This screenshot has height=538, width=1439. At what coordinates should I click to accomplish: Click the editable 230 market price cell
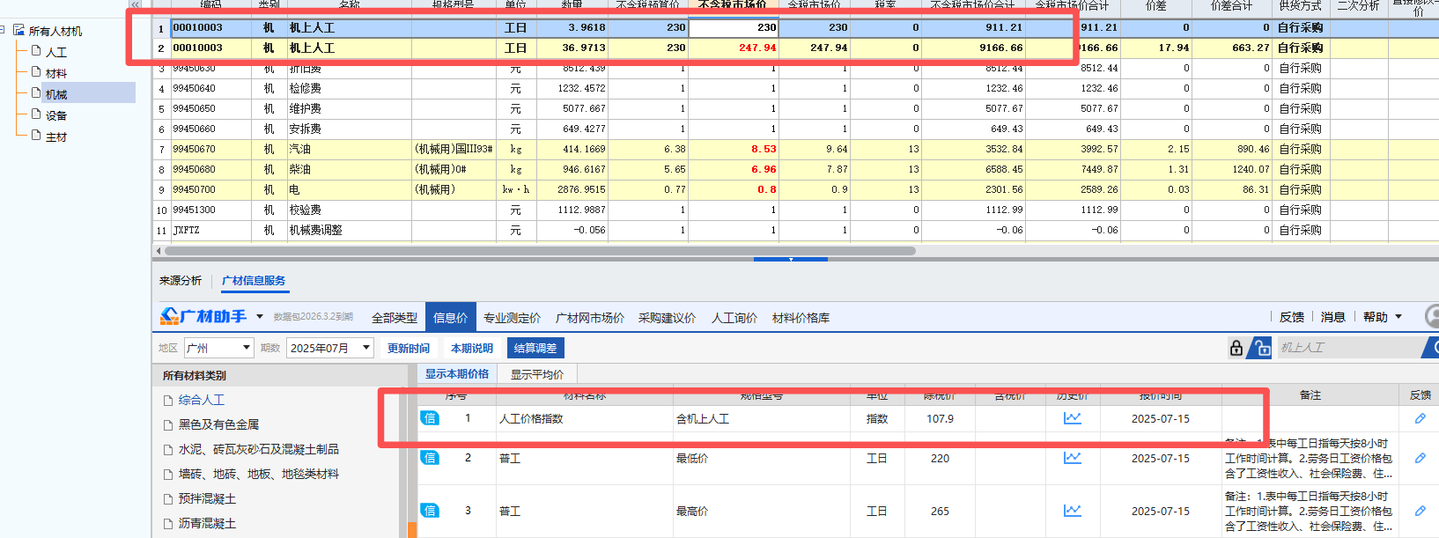[x=734, y=27]
